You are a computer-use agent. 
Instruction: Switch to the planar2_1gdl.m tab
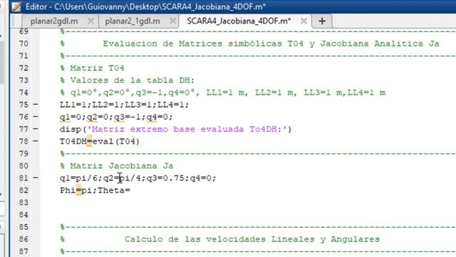tap(133, 21)
